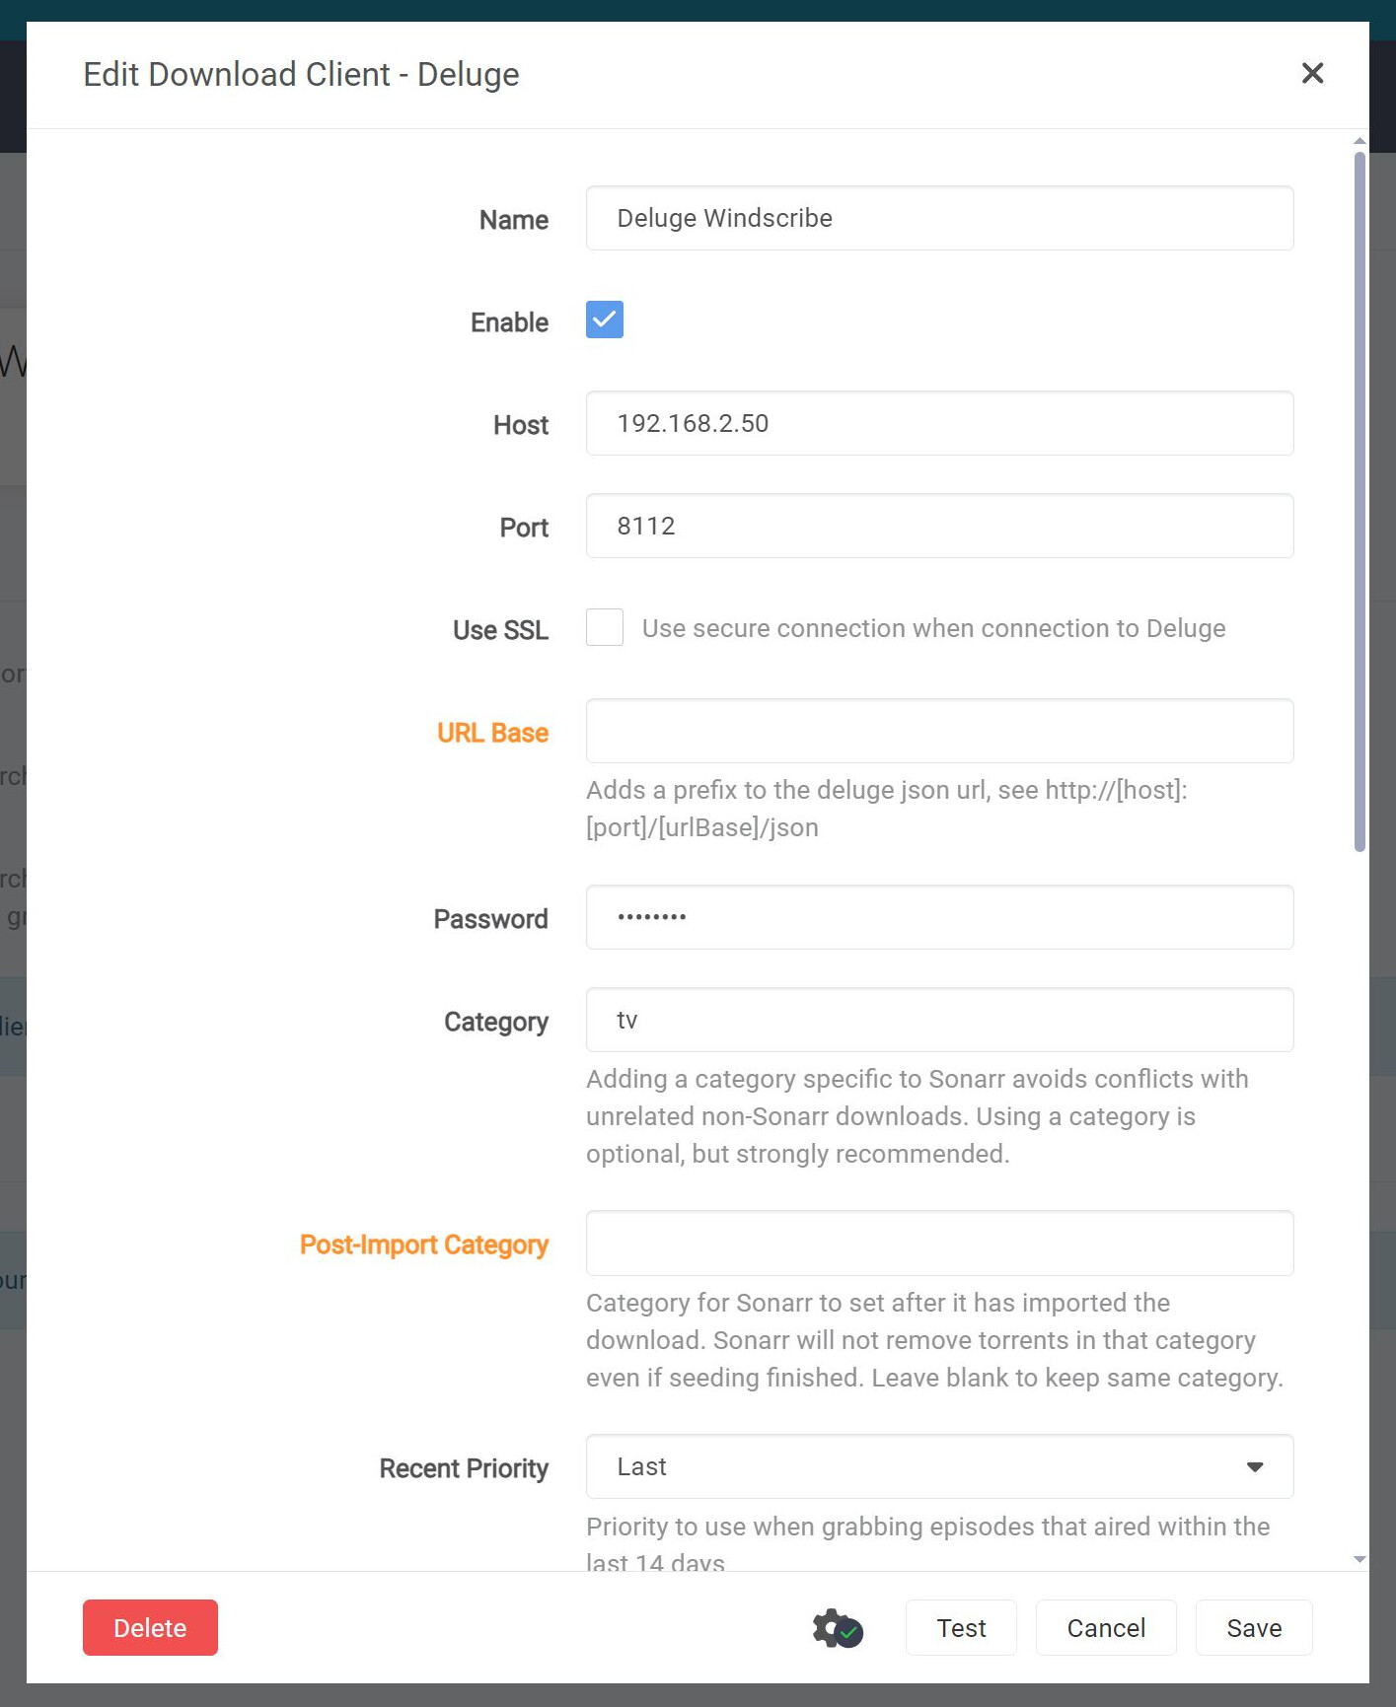Click the scrollbar down arrow
Screen dimensions: 1396x1707
pyautogui.click(x=1359, y=1559)
